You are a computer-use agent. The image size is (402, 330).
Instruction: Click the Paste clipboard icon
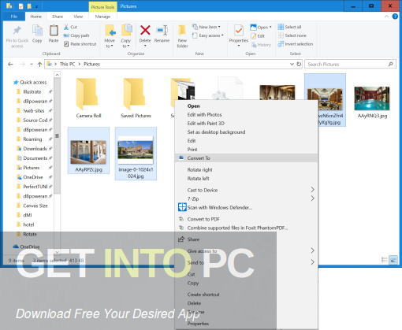[x=54, y=31]
